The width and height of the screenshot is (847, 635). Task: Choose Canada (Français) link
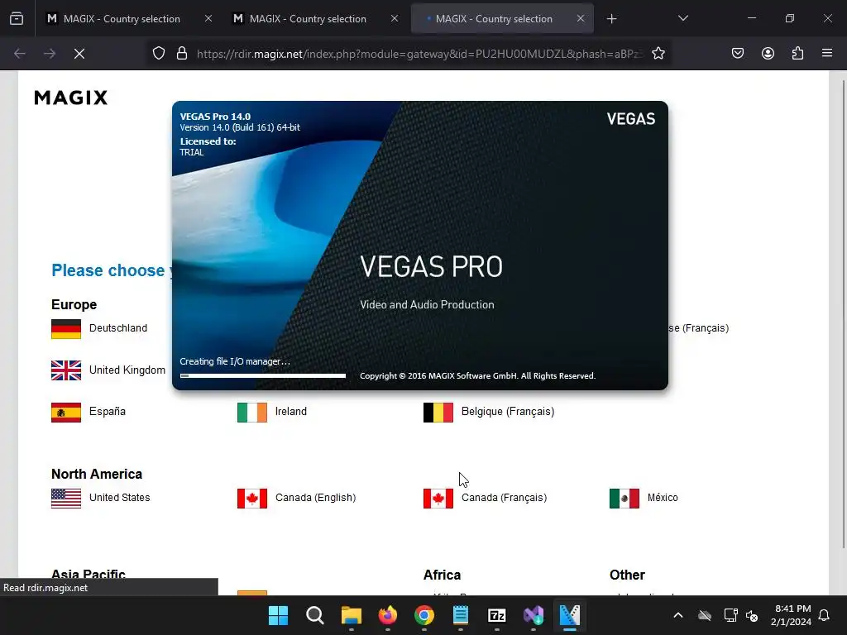pos(504,498)
